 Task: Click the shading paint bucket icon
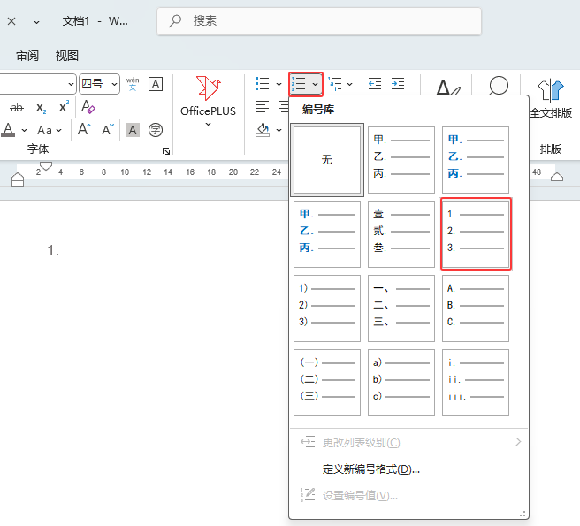[x=263, y=130]
